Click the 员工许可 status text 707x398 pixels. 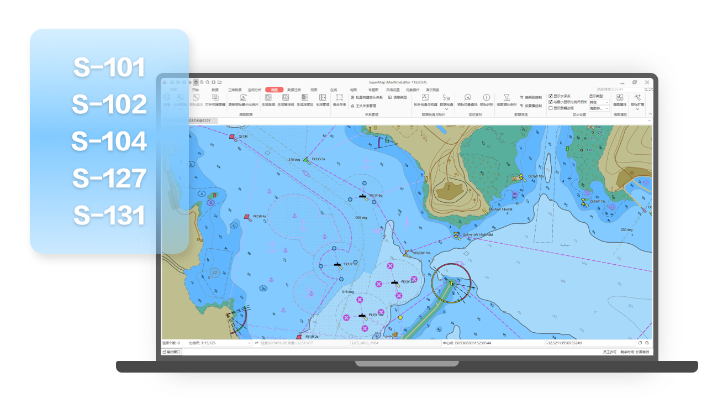pyautogui.click(x=610, y=352)
